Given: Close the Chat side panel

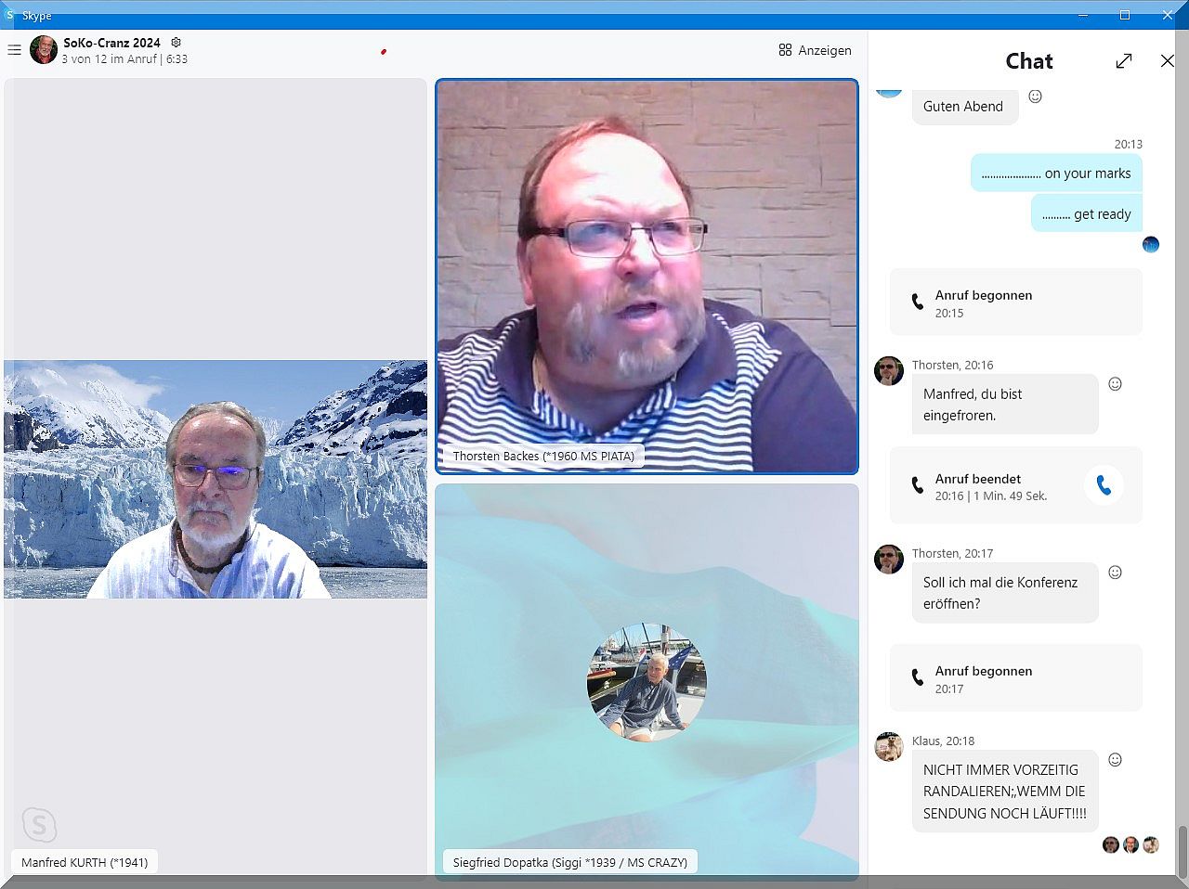Looking at the screenshot, I should (1167, 61).
